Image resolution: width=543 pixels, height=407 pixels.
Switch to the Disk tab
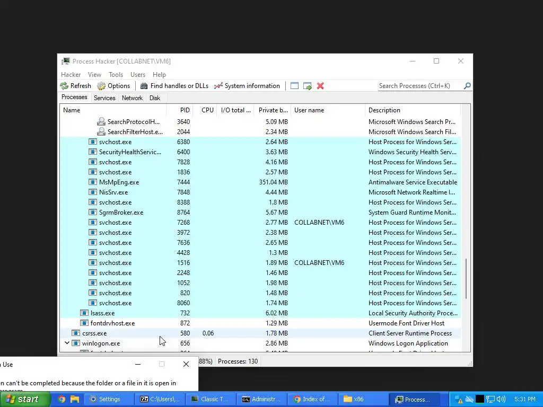click(155, 98)
